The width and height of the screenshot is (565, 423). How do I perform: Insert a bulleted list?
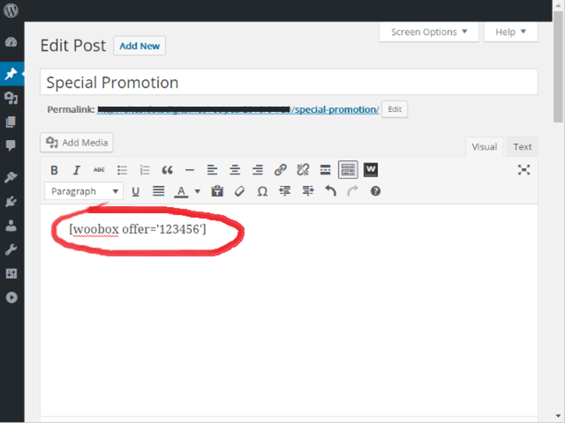tap(122, 170)
